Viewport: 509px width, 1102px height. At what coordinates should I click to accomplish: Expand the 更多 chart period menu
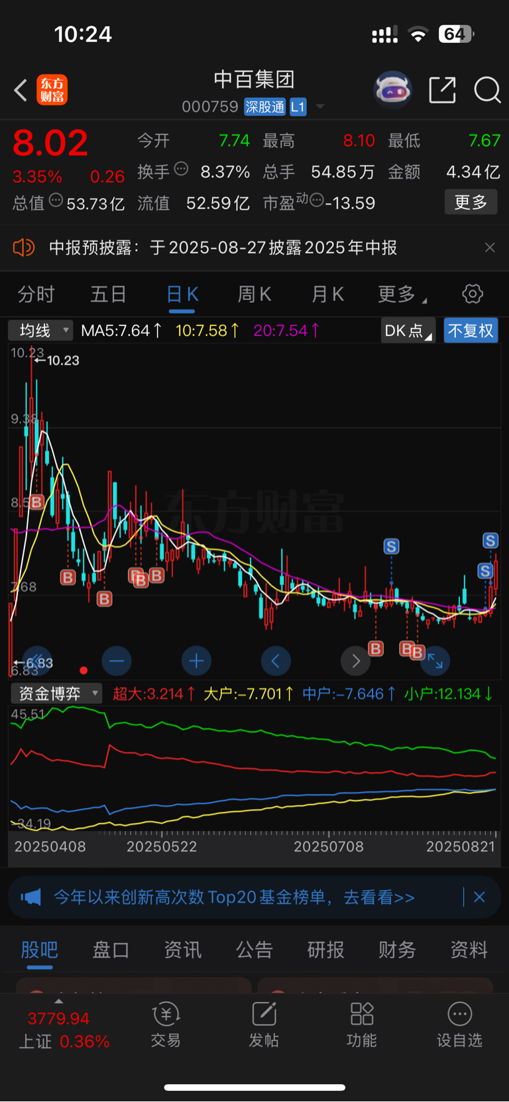coord(402,294)
